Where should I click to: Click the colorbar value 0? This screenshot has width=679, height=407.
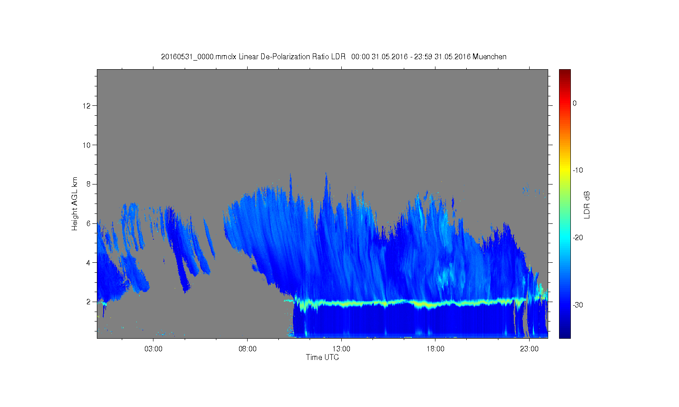[575, 103]
